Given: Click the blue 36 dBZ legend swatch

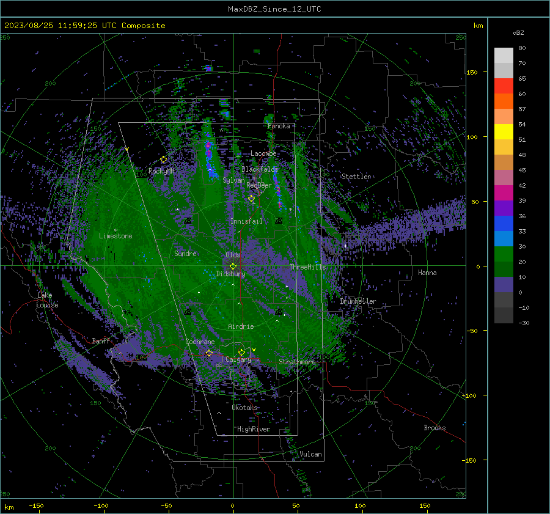Looking at the screenshot, I should click(504, 224).
